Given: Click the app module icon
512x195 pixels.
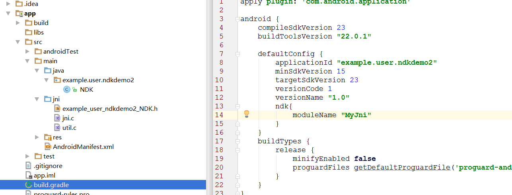Looking at the screenshot, I should tap(19, 14).
